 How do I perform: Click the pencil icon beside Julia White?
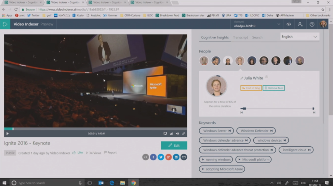tap(242, 78)
